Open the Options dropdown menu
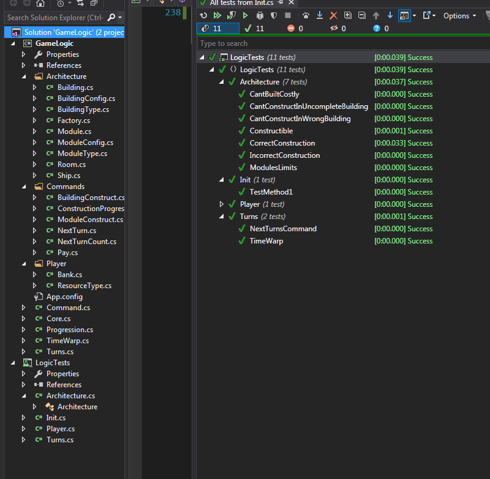This screenshot has width=490, height=479. point(459,15)
